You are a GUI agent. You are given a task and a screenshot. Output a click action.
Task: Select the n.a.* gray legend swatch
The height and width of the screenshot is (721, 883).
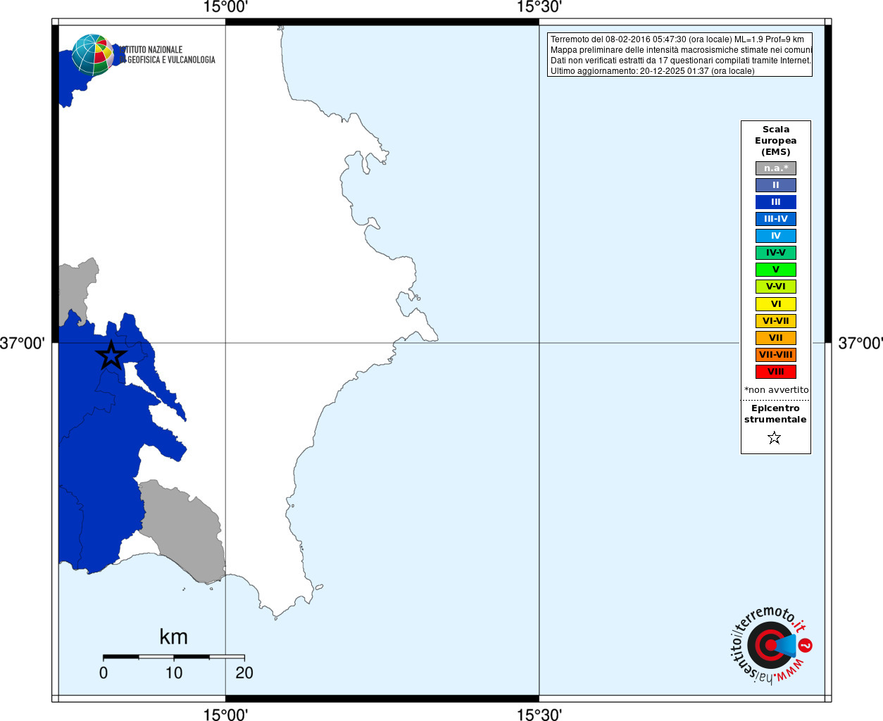(776, 168)
